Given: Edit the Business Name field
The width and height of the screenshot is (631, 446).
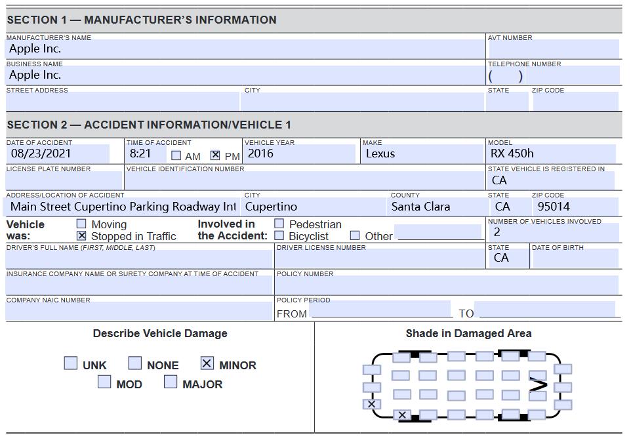Looking at the screenshot, I should [x=245, y=75].
